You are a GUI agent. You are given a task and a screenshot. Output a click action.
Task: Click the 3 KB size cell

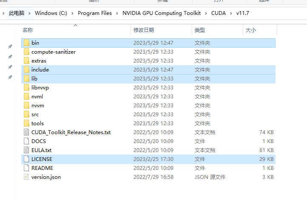tap(268, 177)
